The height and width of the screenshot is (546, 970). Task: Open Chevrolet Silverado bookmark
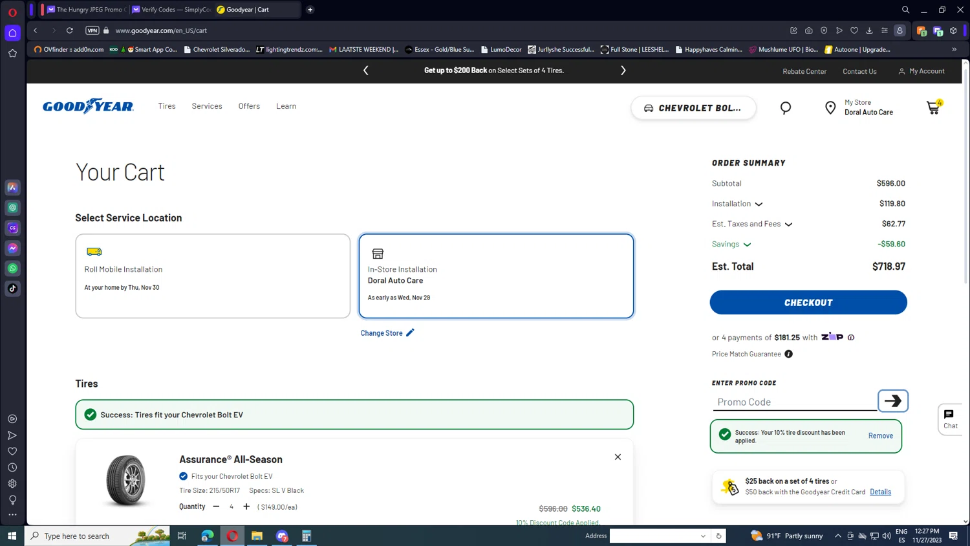pyautogui.click(x=217, y=49)
